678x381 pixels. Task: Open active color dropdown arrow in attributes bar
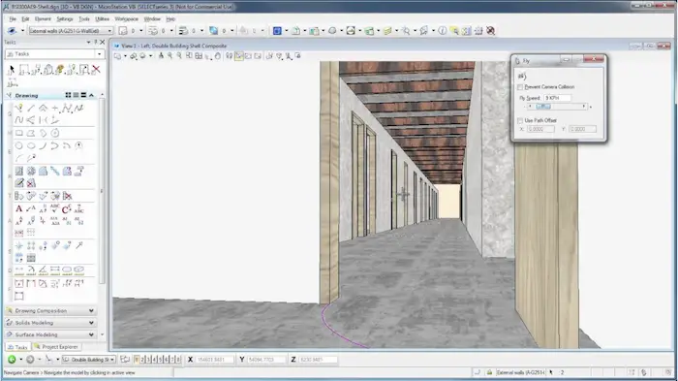(141, 31)
